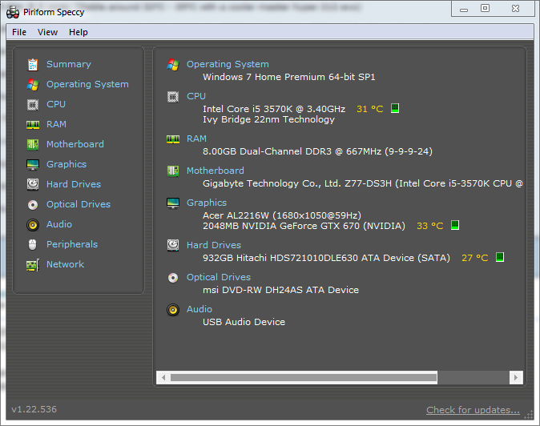
Task: Click the Hard Drives icon in sidebar
Action: [33, 184]
